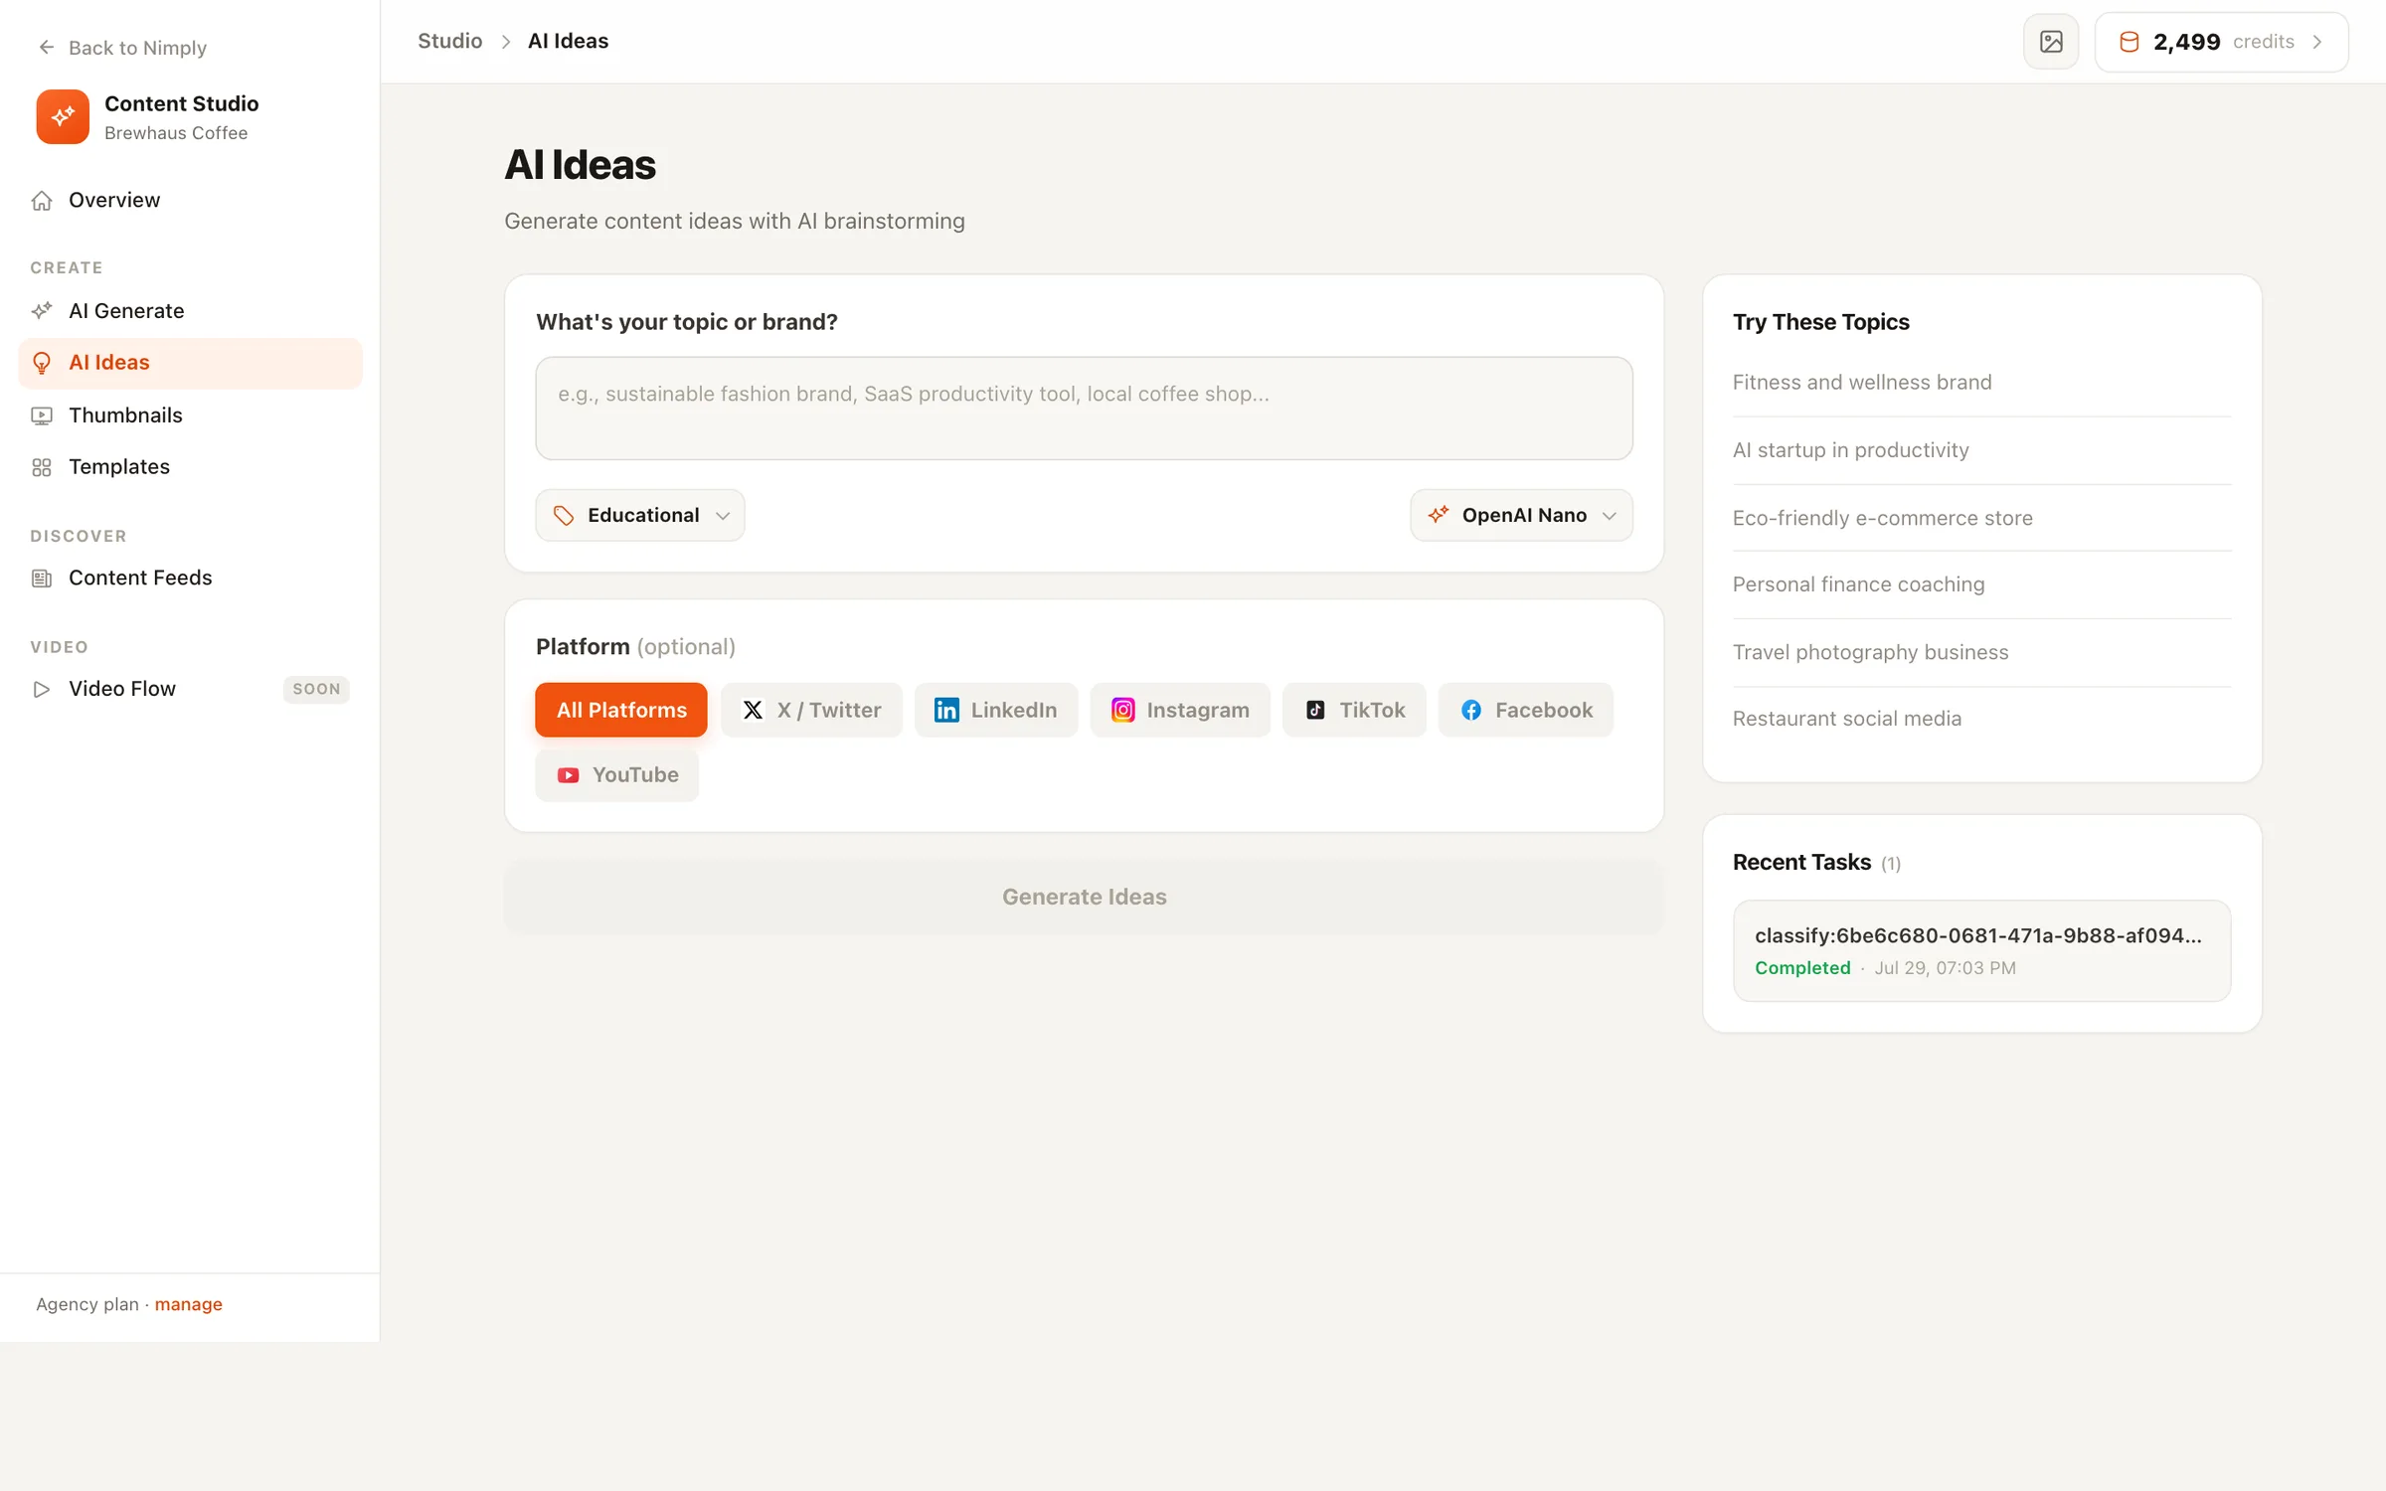
Task: Click the Content Studio orange sparkle logo
Action: coord(63,116)
